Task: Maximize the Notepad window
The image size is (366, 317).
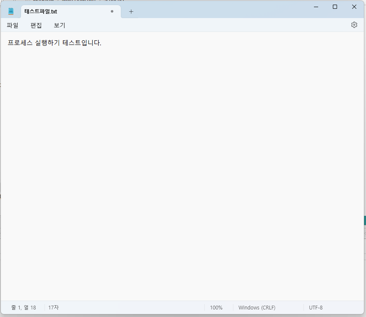Action: coord(335,7)
